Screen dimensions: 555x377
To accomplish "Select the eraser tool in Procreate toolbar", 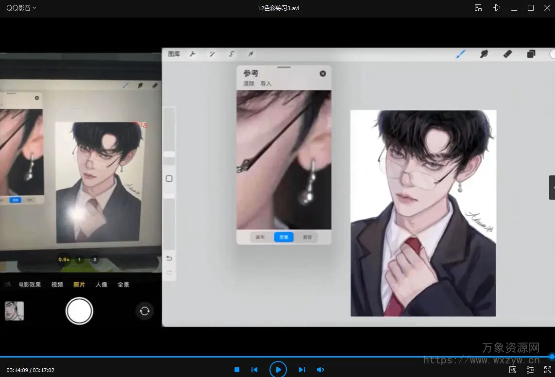I will click(x=507, y=54).
